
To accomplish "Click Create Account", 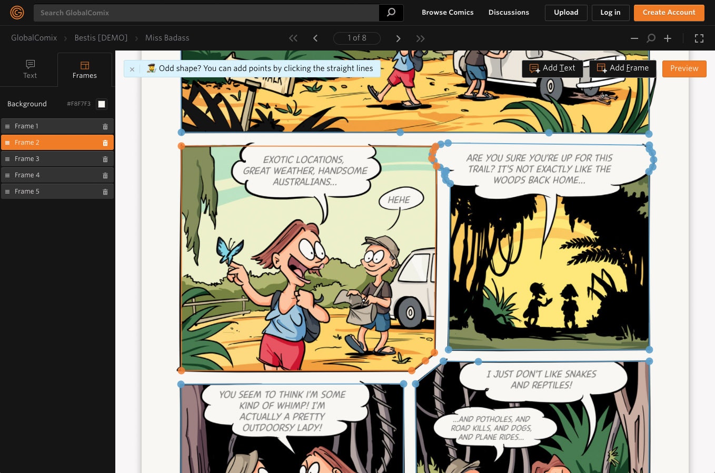I will coord(669,12).
